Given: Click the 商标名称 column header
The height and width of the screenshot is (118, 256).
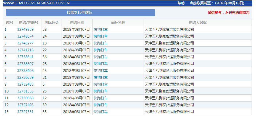Looking at the screenshot, I should pyautogui.click(x=118, y=23).
